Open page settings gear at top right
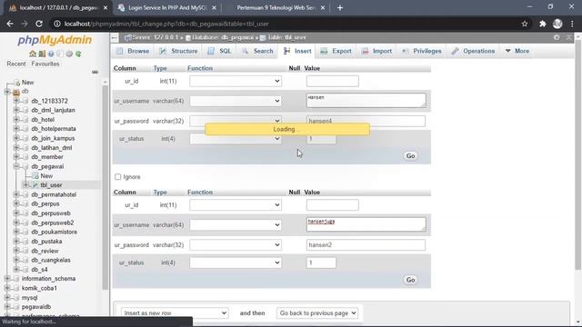The image size is (582, 327). pyautogui.click(x=557, y=37)
